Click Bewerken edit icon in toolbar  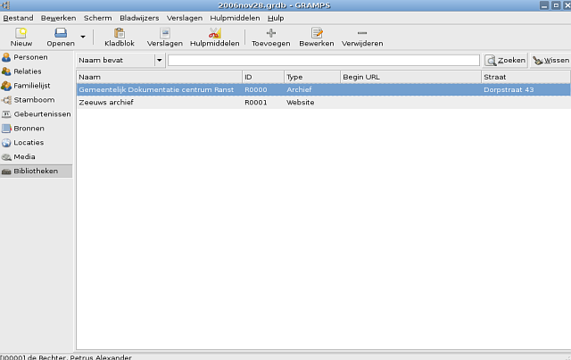click(x=316, y=33)
